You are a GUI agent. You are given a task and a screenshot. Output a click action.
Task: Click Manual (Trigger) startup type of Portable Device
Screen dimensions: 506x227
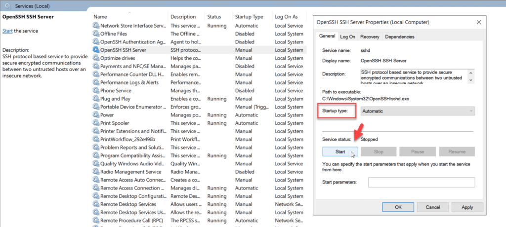pos(253,107)
